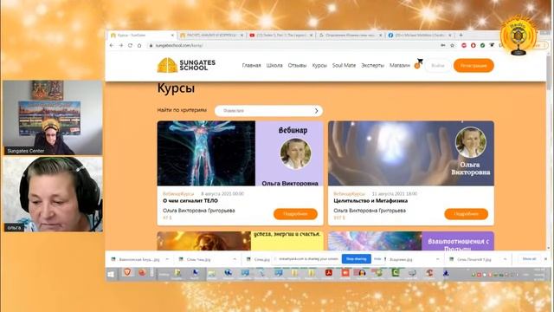554x312 pixels.
Task: Open Главная in site navigation
Action: click(x=251, y=66)
